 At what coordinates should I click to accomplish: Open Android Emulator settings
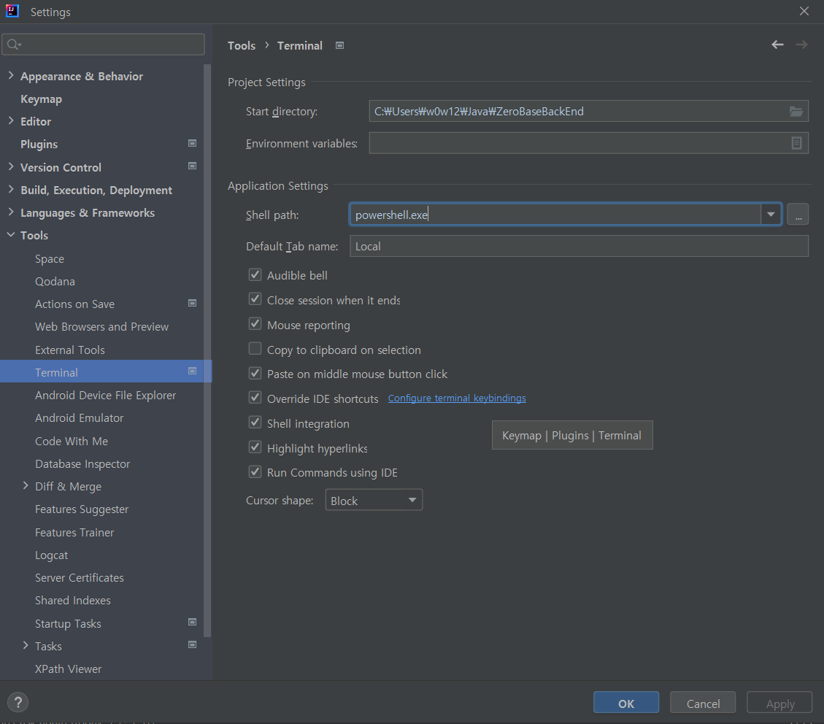(x=80, y=418)
